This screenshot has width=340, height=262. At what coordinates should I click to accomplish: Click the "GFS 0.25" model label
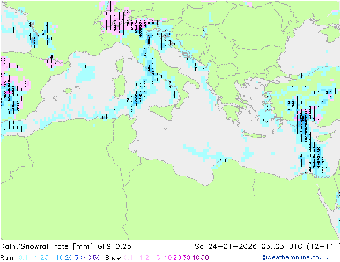114,246
